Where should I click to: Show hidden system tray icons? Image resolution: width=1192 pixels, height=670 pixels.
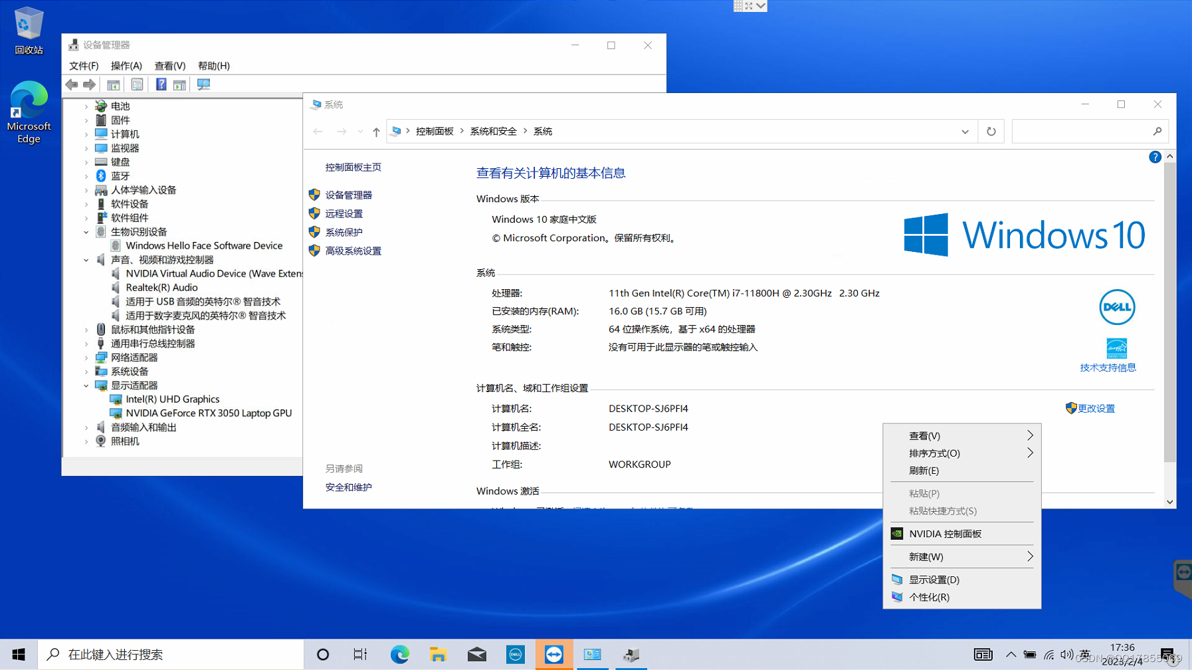[1011, 655]
